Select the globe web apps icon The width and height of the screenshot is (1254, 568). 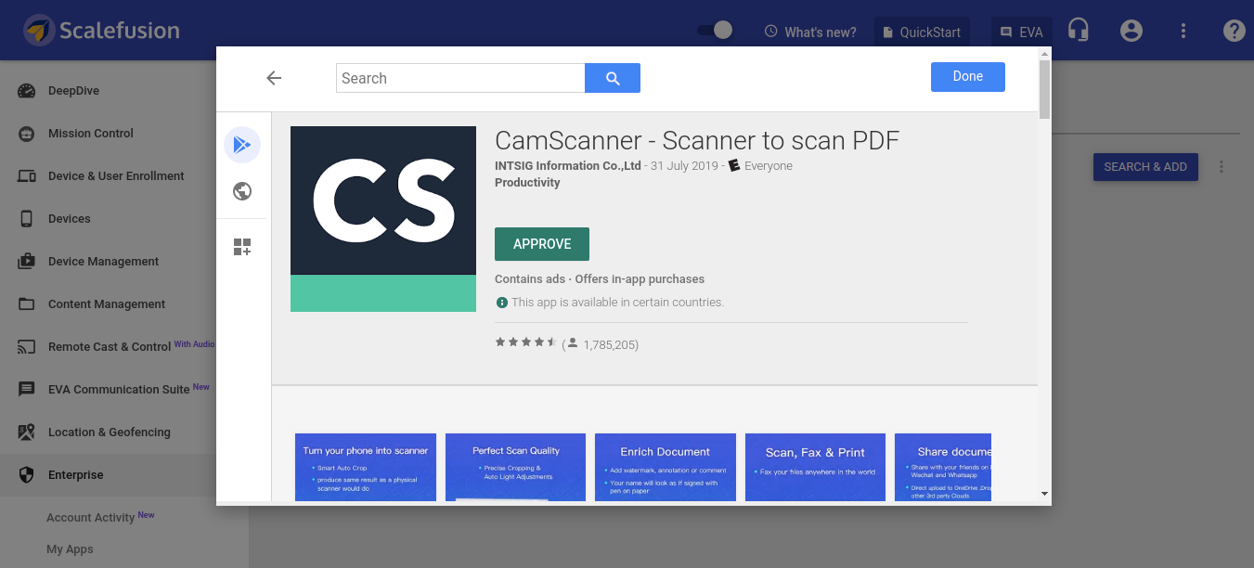coord(242,191)
